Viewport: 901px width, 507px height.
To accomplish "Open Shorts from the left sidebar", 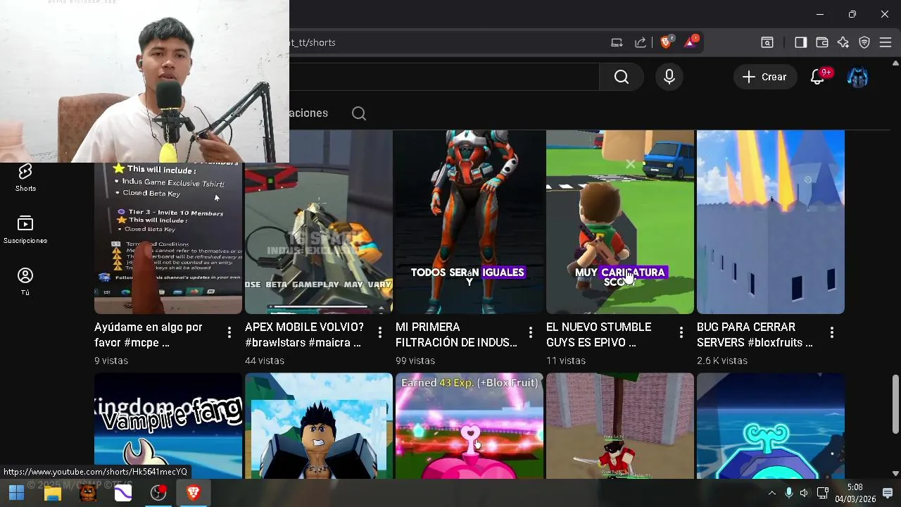I will point(25,177).
